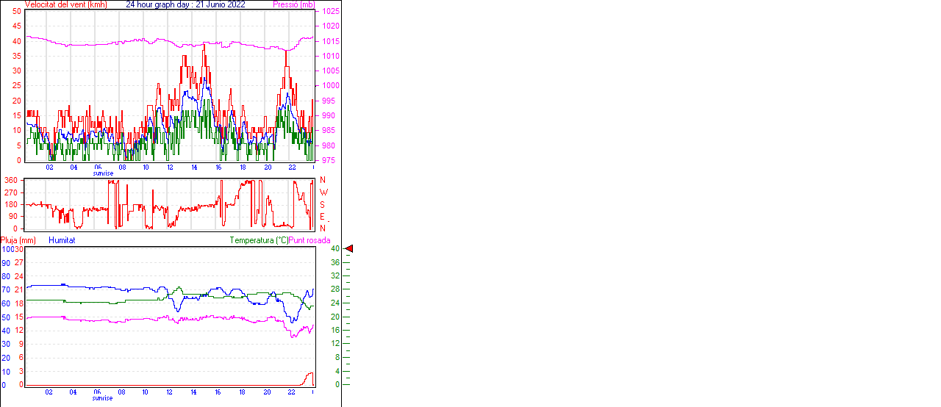Viewport: 941px width, 407px height.
Task: Click the 180 value on wind direction axis
Action: tap(11, 204)
